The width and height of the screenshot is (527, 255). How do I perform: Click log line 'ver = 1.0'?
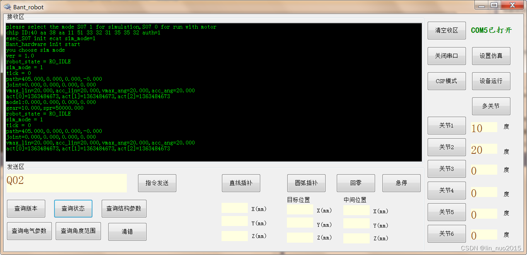click(x=20, y=56)
